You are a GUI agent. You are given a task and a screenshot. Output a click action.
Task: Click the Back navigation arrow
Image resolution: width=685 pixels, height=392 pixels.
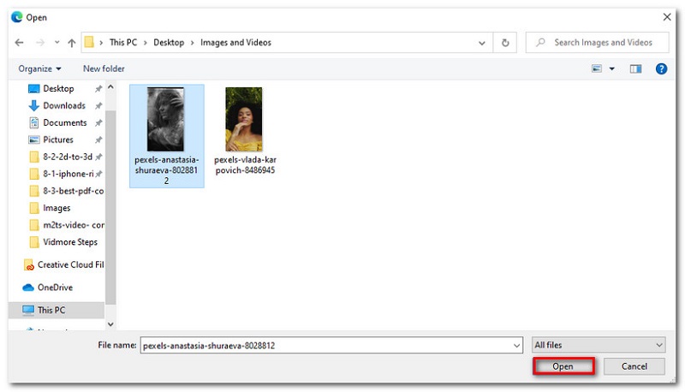[x=19, y=42]
